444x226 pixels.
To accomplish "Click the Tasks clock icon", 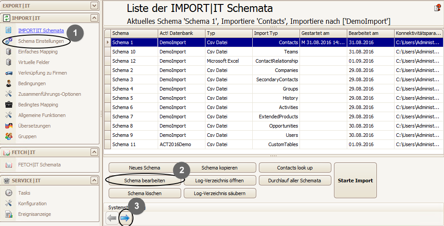I will 9,193.
